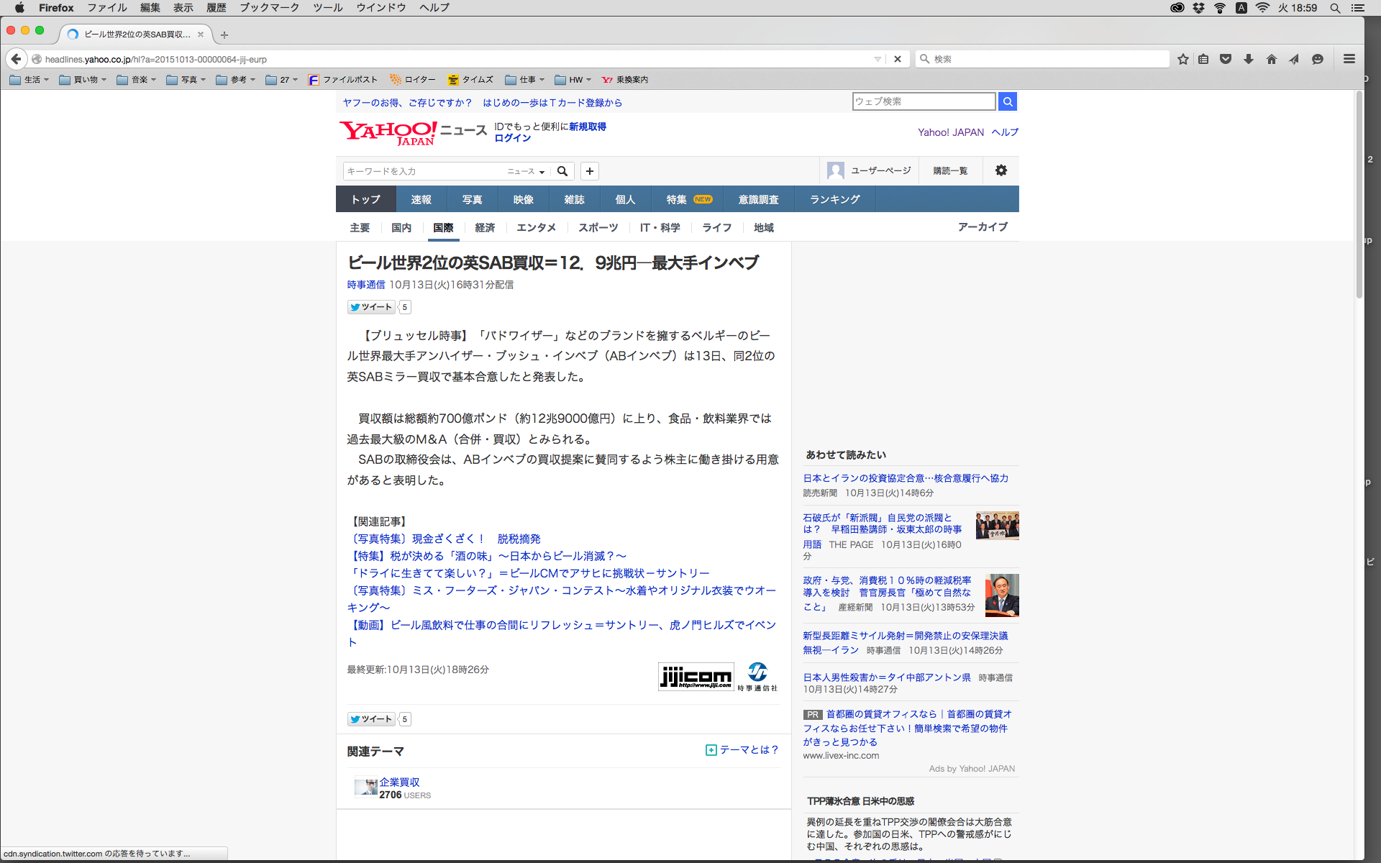Open the downloads arrow icon
The width and height of the screenshot is (1381, 863).
[1249, 59]
